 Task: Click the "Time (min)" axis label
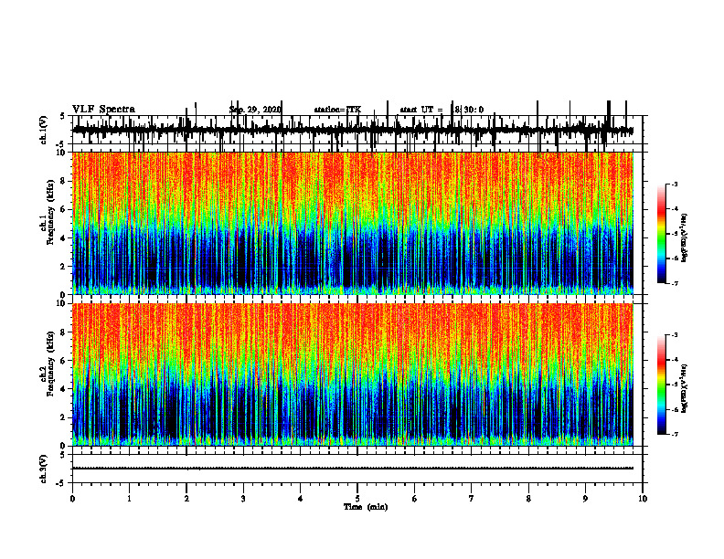click(366, 507)
